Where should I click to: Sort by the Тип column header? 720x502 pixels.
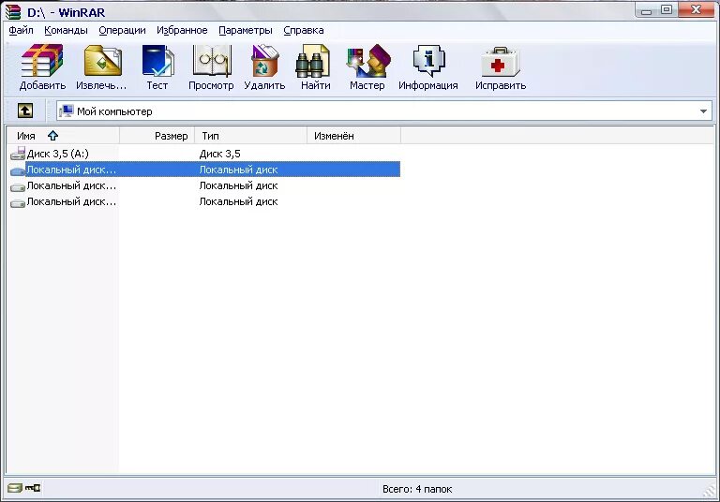[x=250, y=136]
